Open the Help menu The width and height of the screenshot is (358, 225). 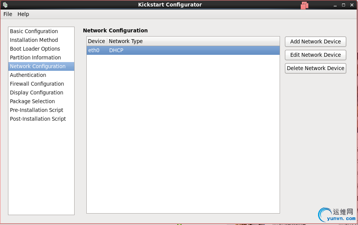click(x=23, y=14)
